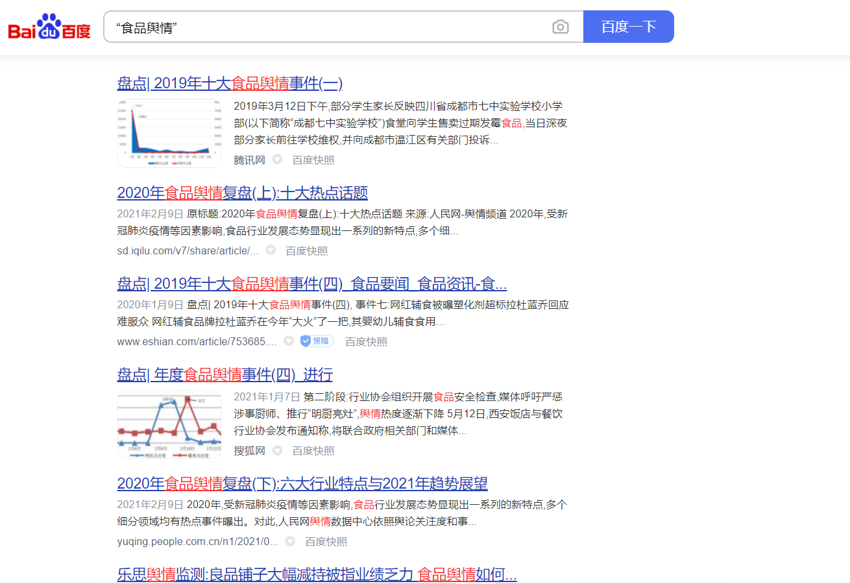Open result 乐思舆情监测:良品铺子大幅减持被指业绩乏力
The image size is (850, 584).
coord(317,574)
